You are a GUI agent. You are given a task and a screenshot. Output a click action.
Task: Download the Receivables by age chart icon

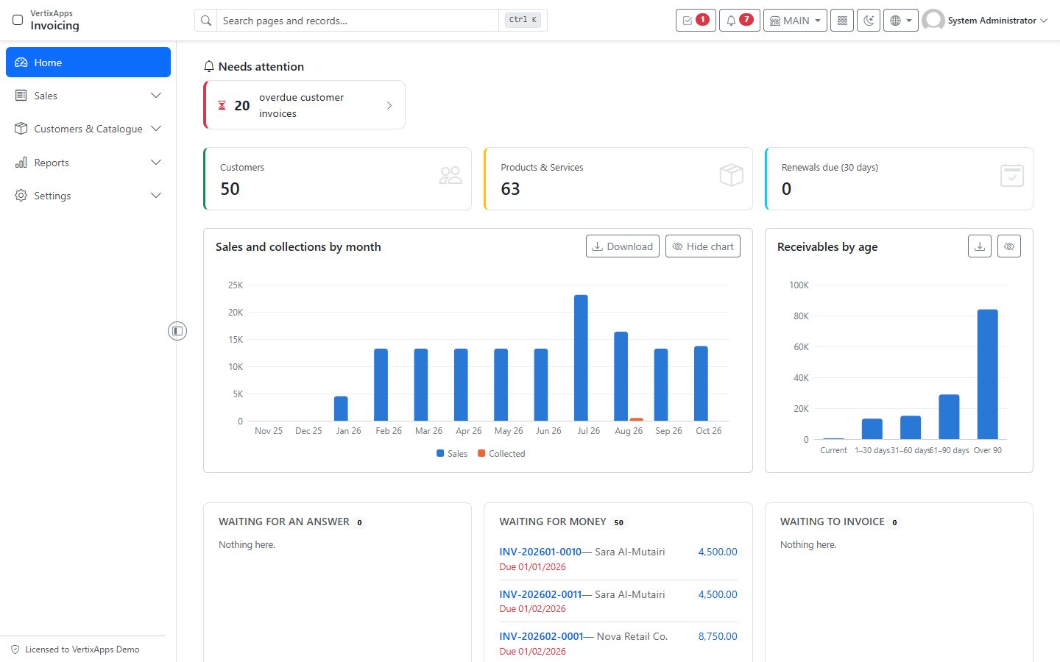click(x=980, y=246)
